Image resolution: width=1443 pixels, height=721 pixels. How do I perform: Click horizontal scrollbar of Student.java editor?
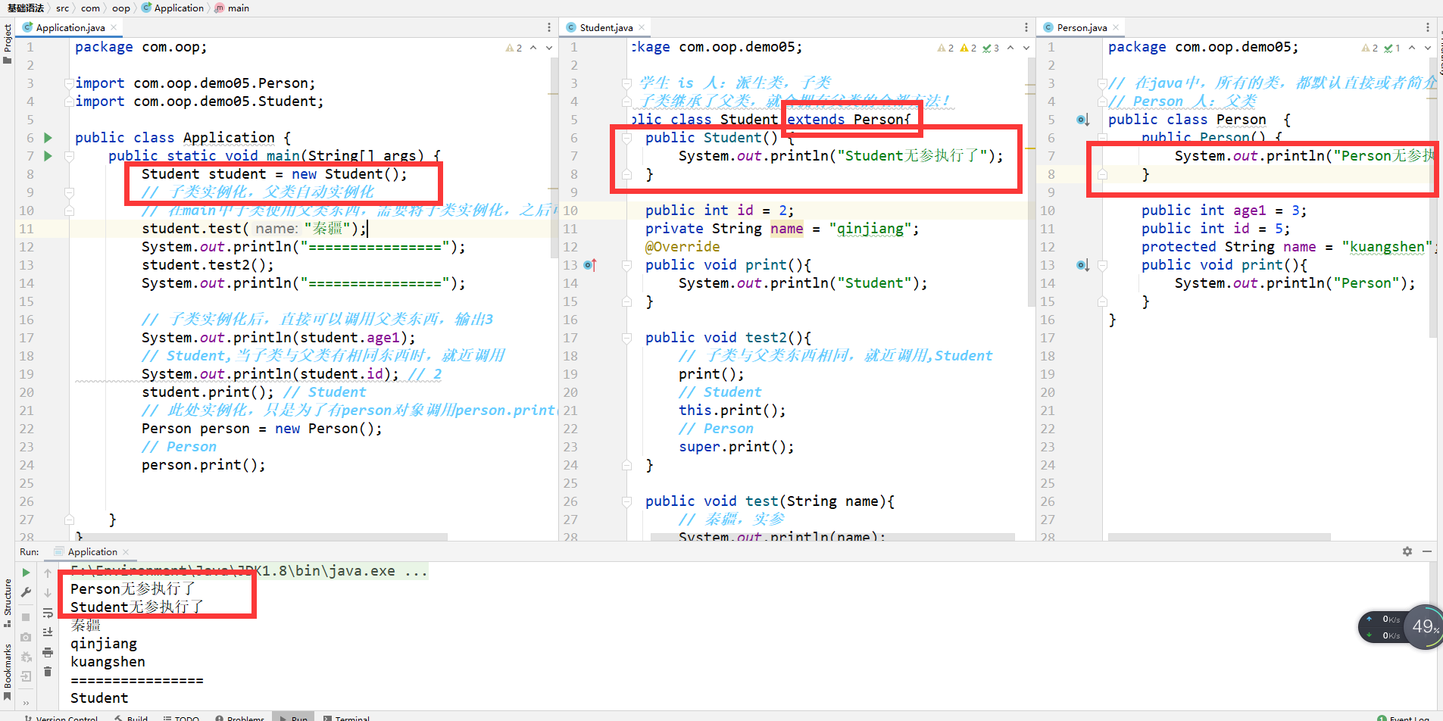(833, 537)
